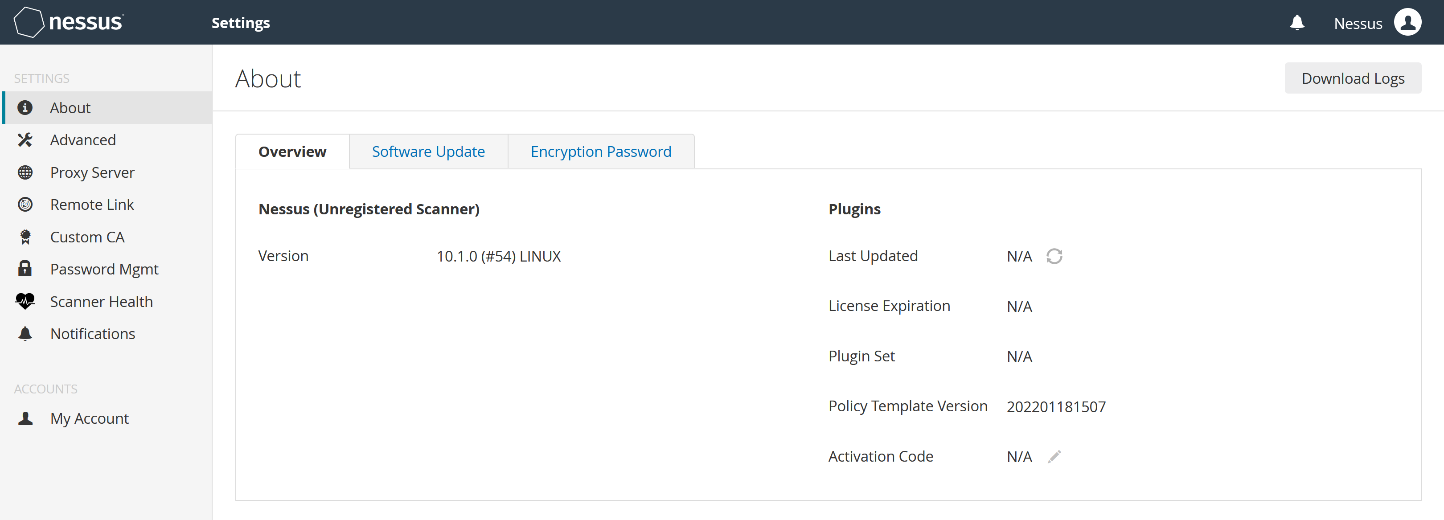
Task: Open Proxy Server settings
Action: pyautogui.click(x=107, y=172)
